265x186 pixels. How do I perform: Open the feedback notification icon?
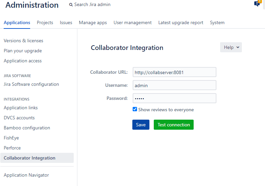point(257,4)
